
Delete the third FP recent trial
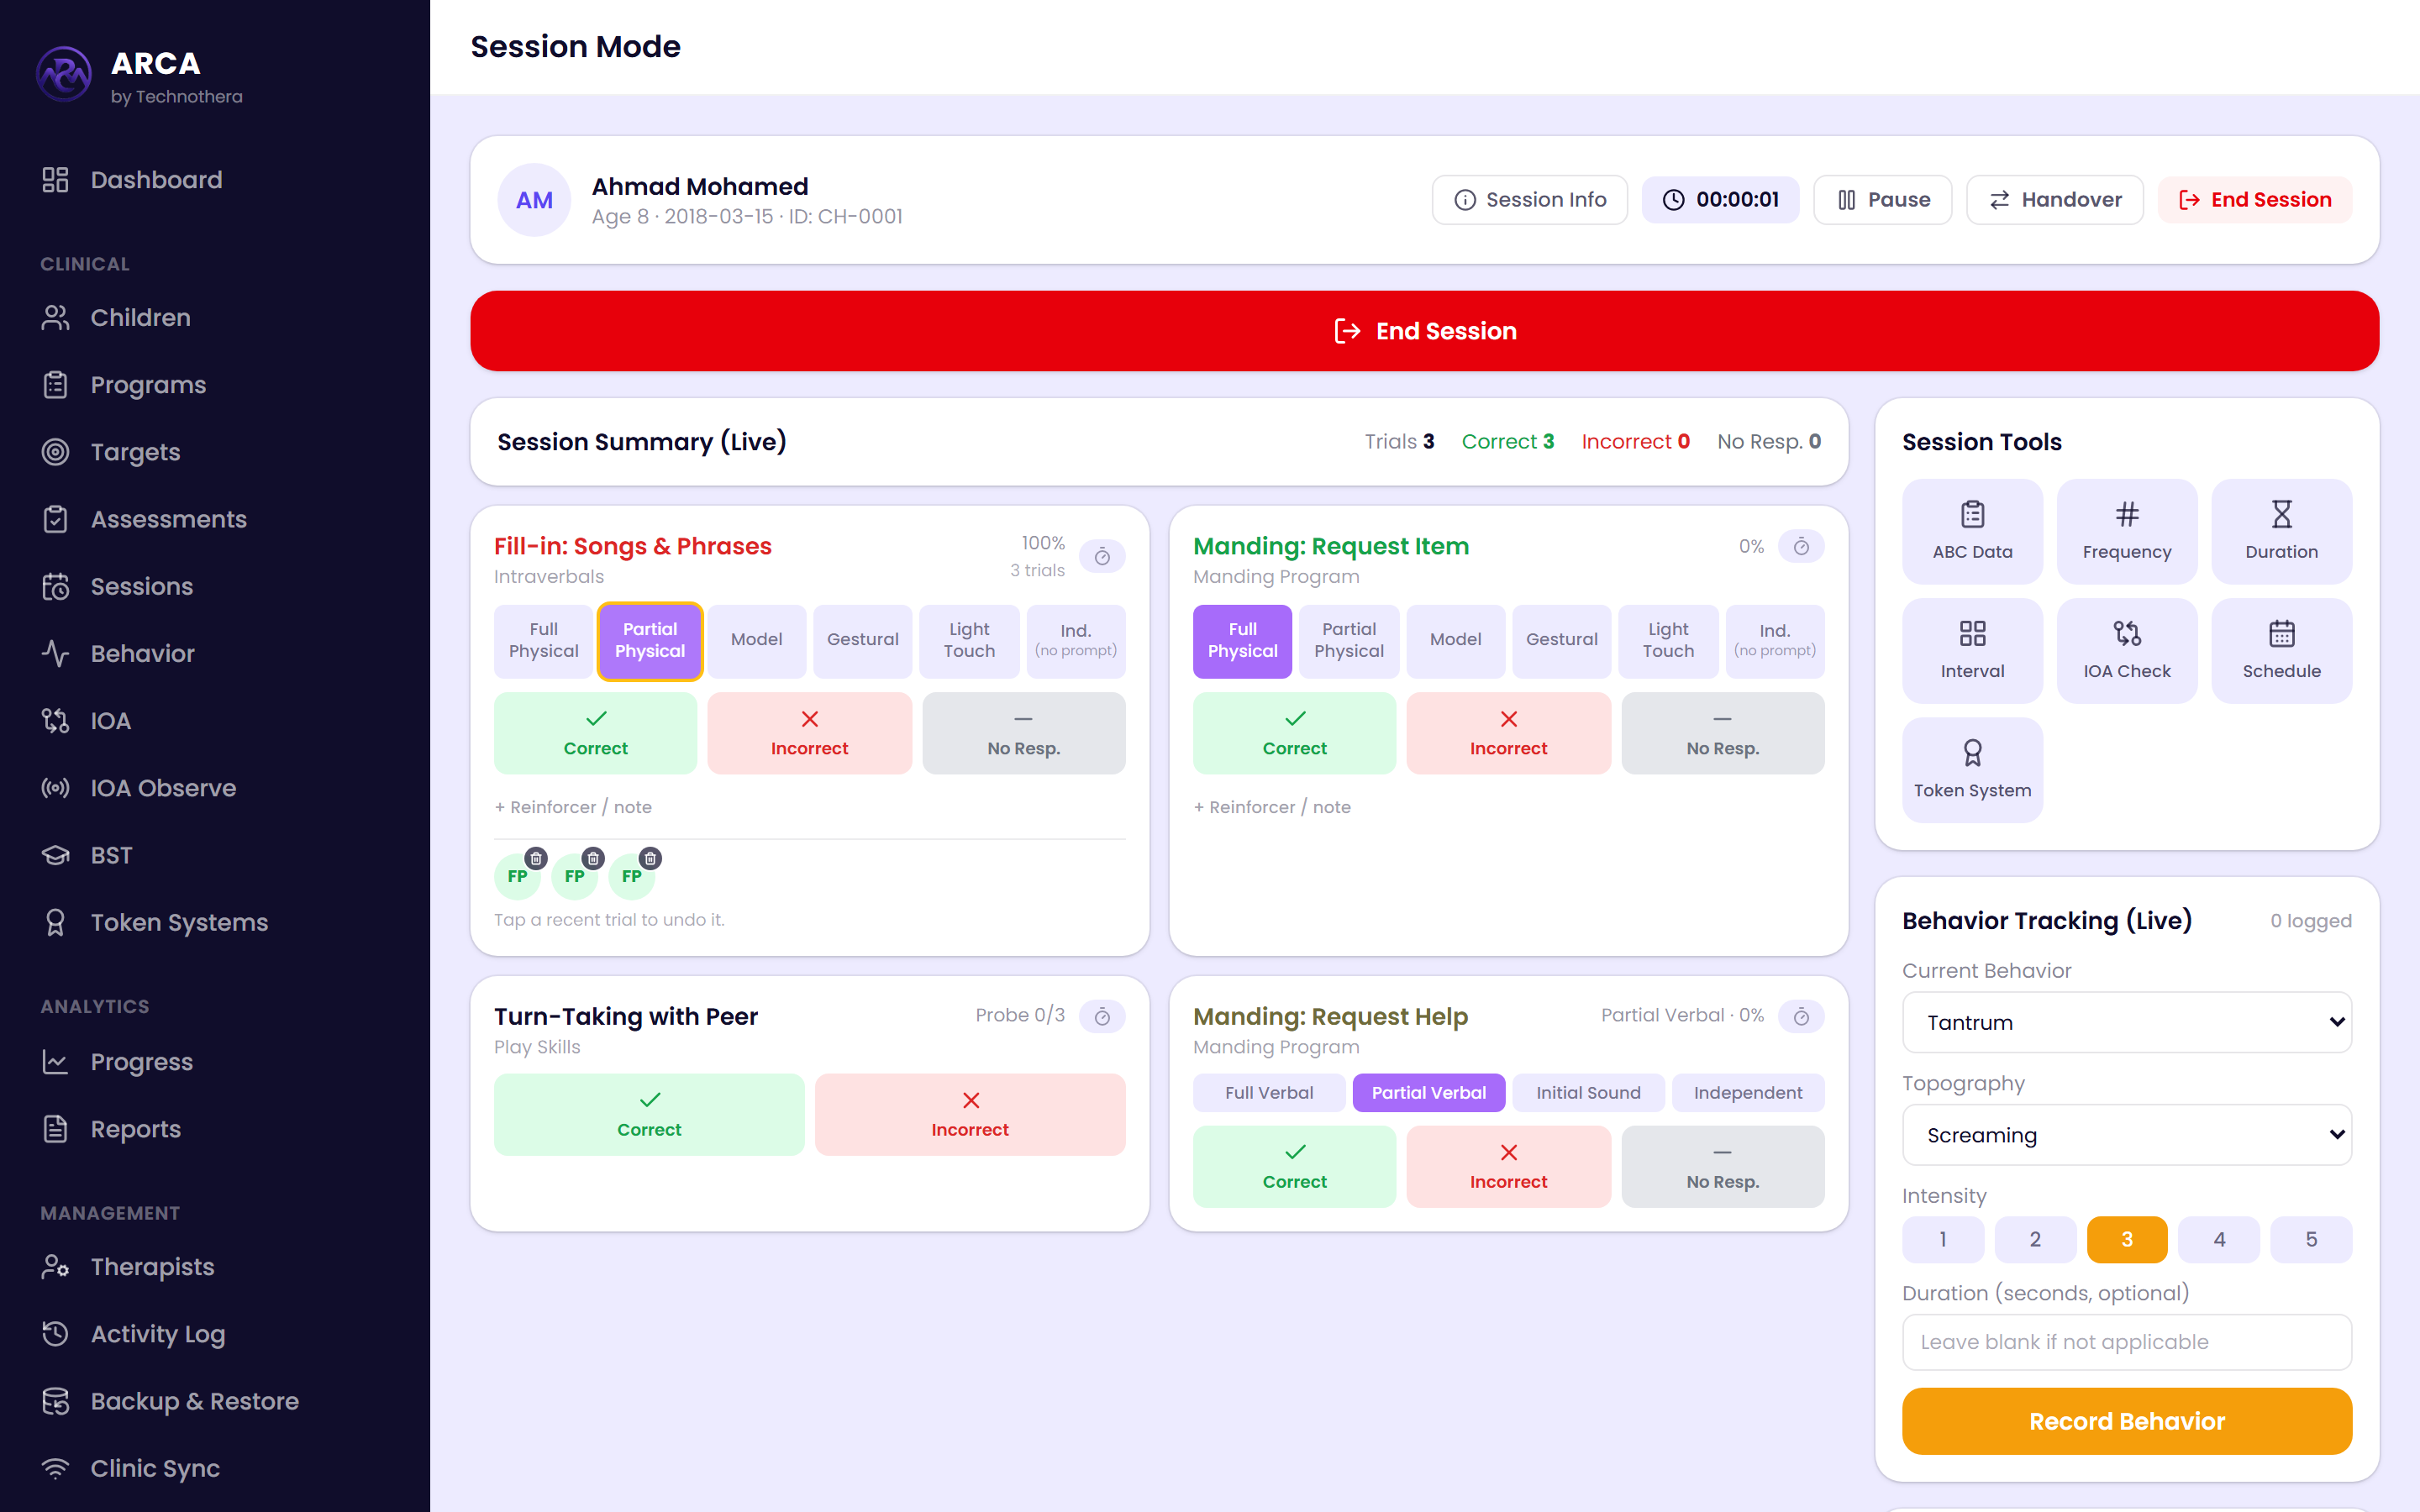(x=650, y=858)
